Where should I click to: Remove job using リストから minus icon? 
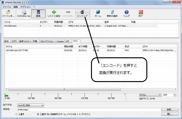tap(68, 14)
